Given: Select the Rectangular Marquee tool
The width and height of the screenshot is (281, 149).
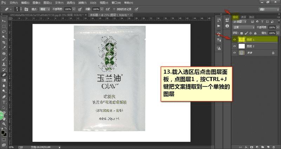Looking at the screenshot, I should [4, 27].
